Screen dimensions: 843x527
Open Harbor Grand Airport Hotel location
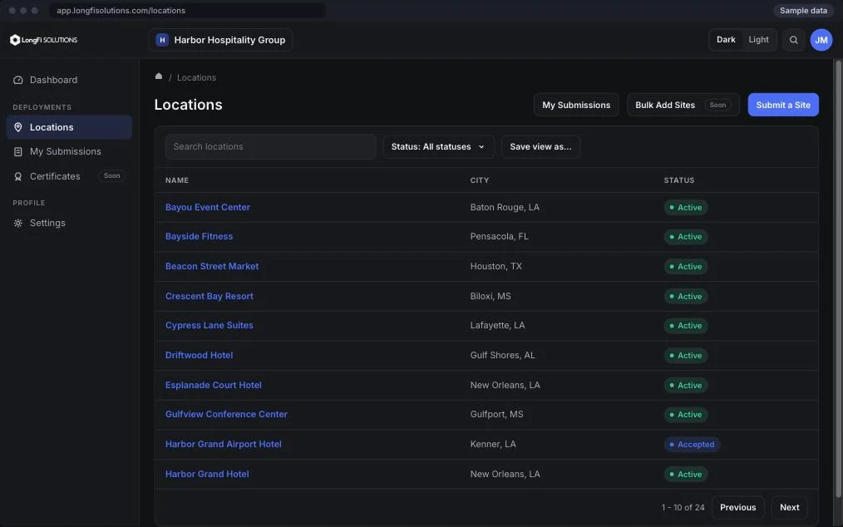point(223,444)
